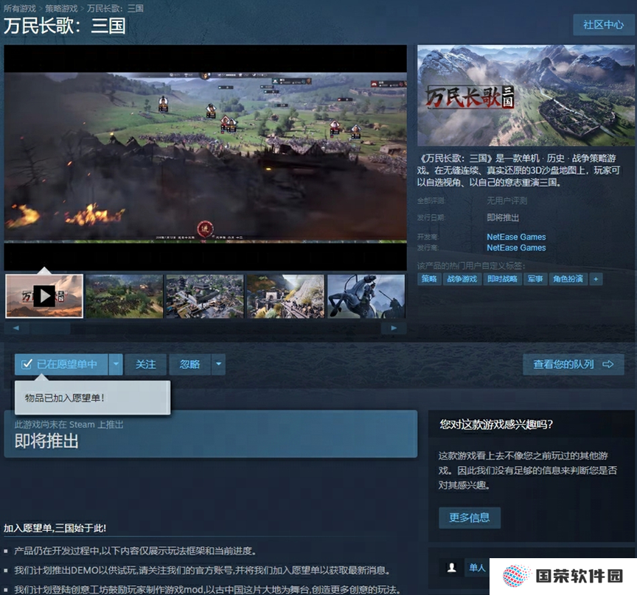
Task: Open 万民长歌：三国 breadcrumb link
Action: [115, 9]
